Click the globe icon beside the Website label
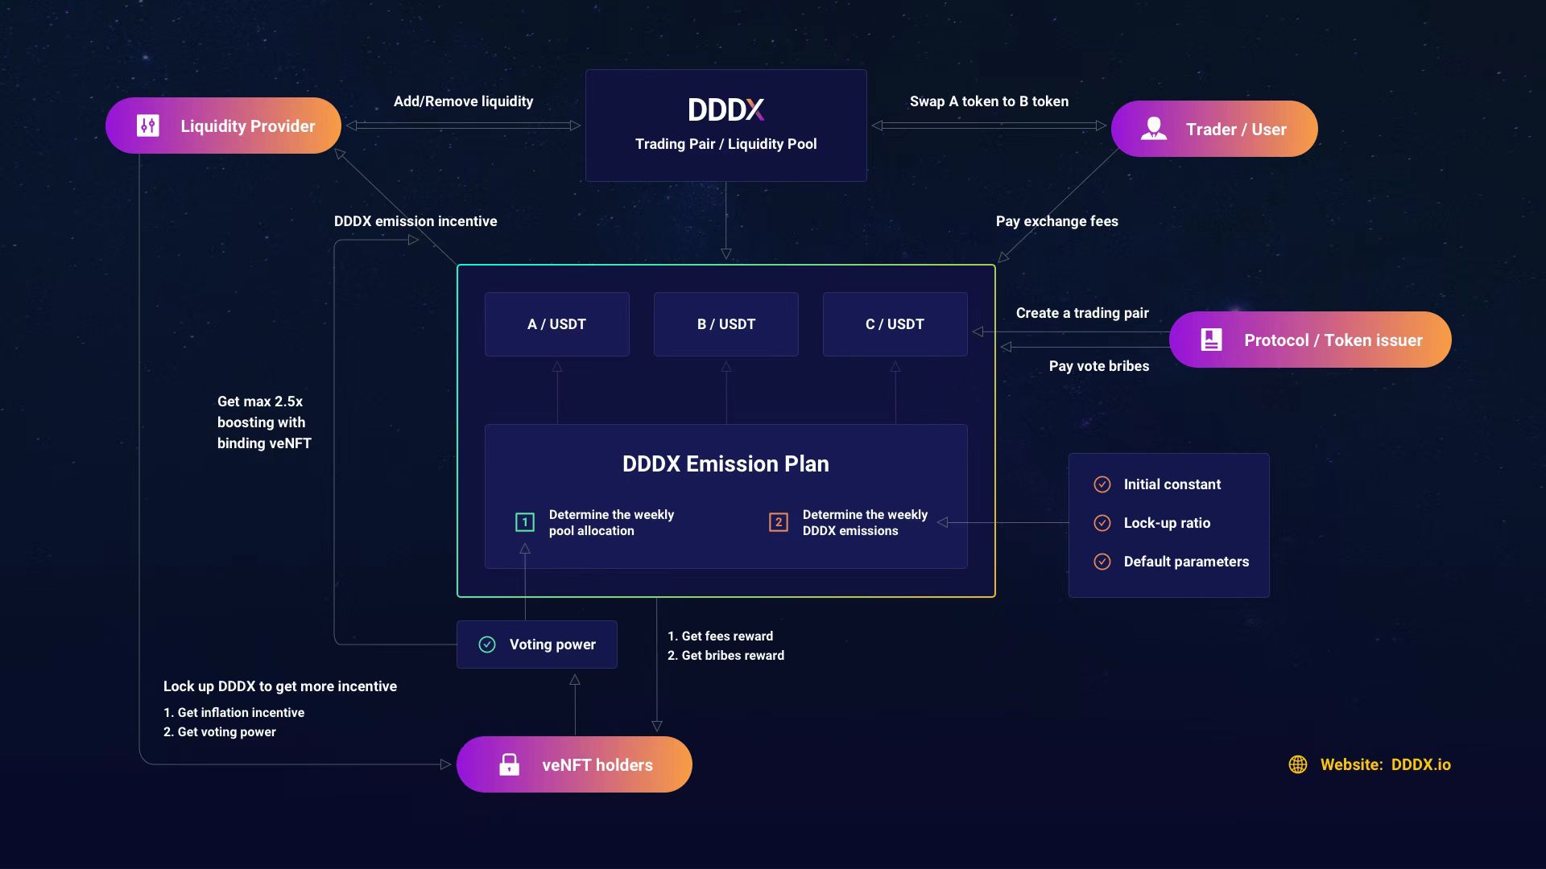1546x869 pixels. pyautogui.click(x=1298, y=764)
